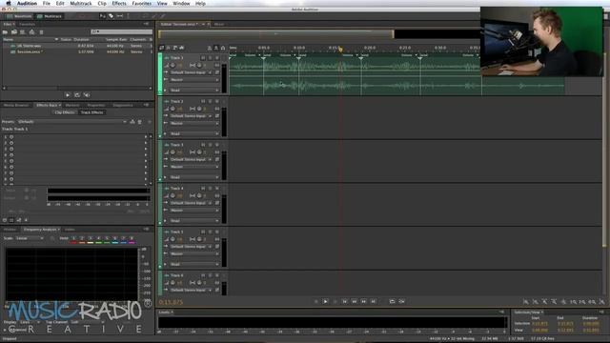Open Track 1 Default Stereo Input dropdown
Screen dimensions: 610x343
pos(191,72)
